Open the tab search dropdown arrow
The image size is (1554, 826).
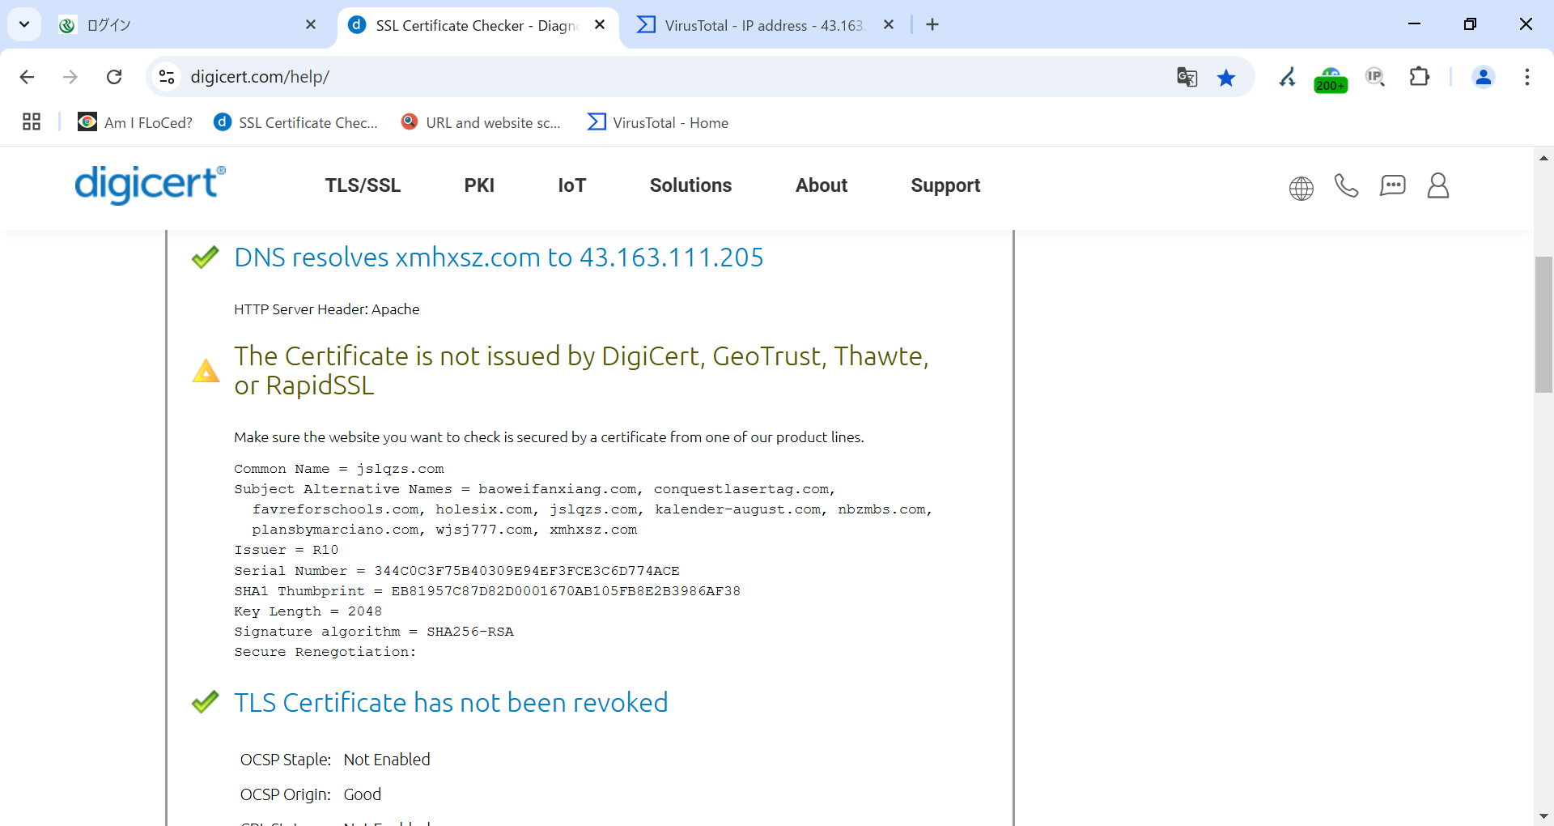tap(24, 24)
